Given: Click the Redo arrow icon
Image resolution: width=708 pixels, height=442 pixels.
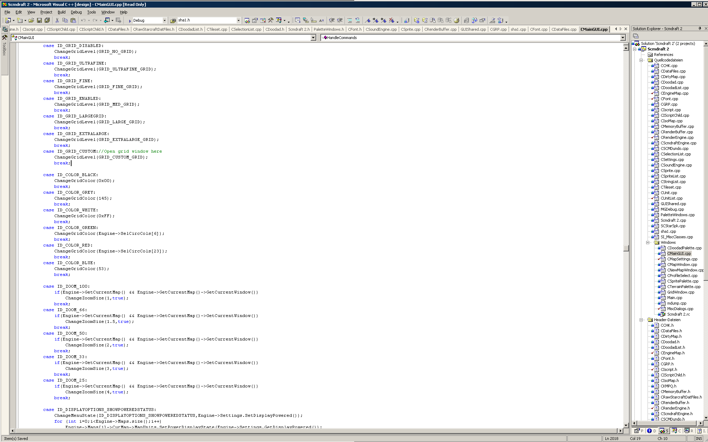Looking at the screenshot, I should [95, 20].
